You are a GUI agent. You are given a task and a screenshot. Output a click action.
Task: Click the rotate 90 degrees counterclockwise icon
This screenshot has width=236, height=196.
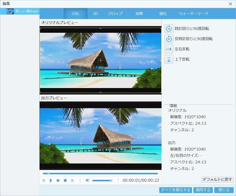click(x=169, y=39)
